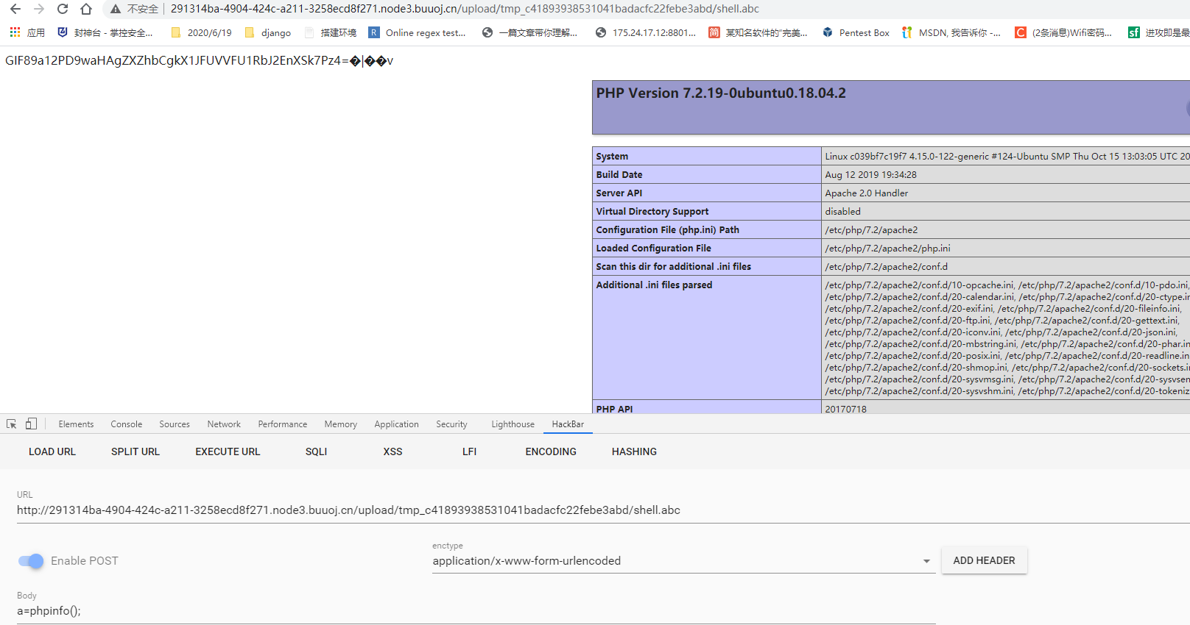Switch to the Performance tab
The height and width of the screenshot is (625, 1190).
point(283,424)
